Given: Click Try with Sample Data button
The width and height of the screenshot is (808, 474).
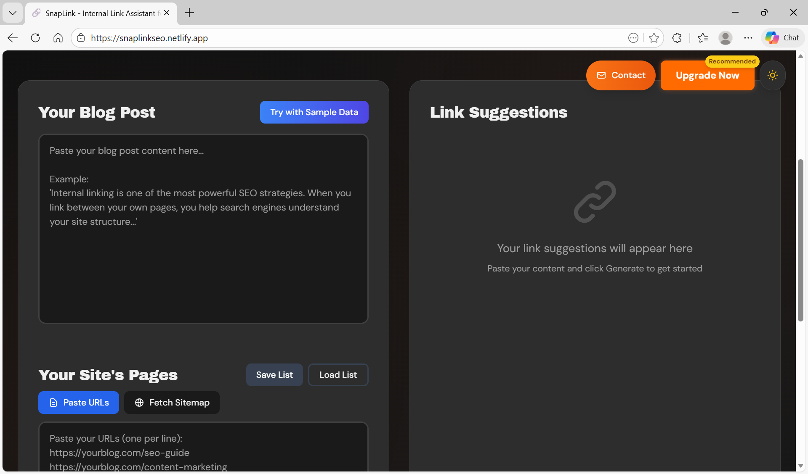Looking at the screenshot, I should pos(314,112).
